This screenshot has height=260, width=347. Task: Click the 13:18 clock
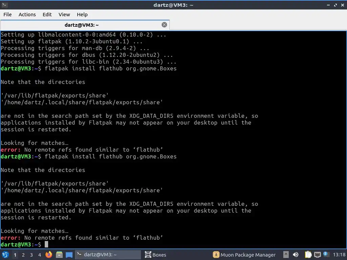coord(339,255)
